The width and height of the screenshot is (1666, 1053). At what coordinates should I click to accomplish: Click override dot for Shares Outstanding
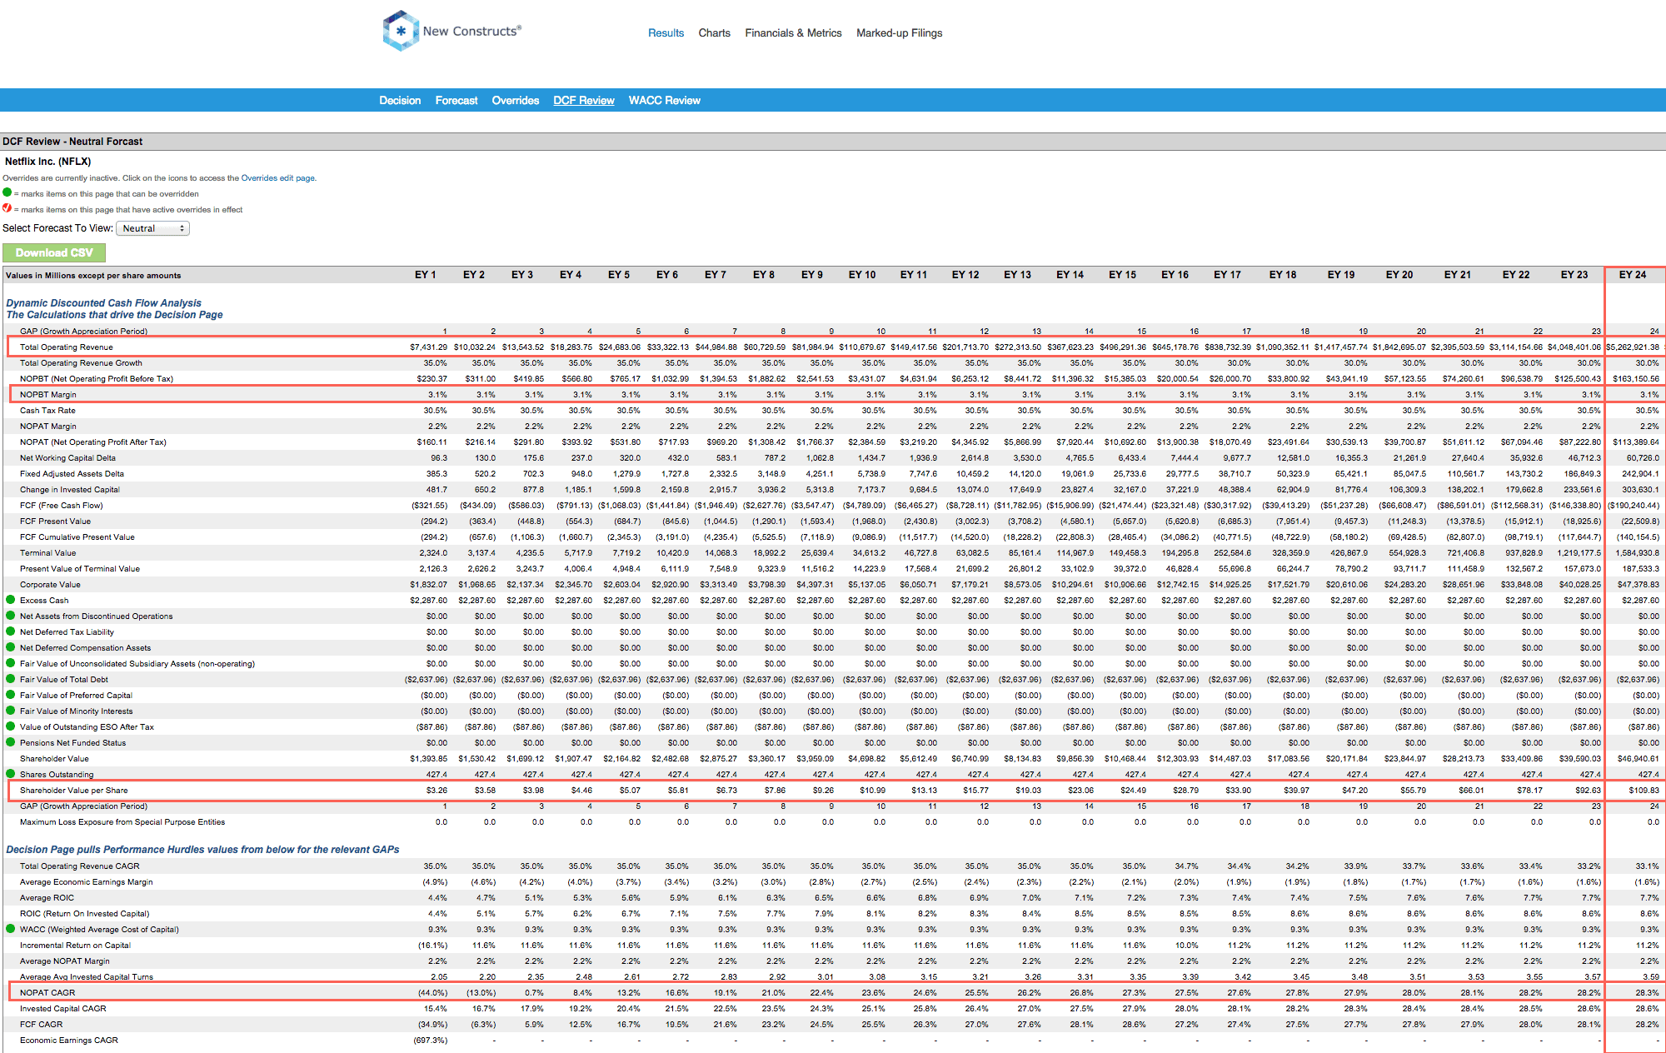[x=11, y=774]
